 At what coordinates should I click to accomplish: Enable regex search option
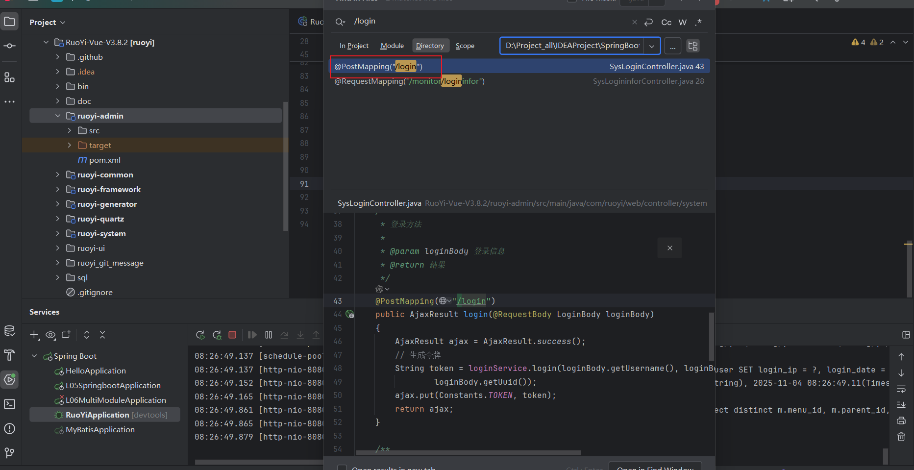click(x=698, y=22)
